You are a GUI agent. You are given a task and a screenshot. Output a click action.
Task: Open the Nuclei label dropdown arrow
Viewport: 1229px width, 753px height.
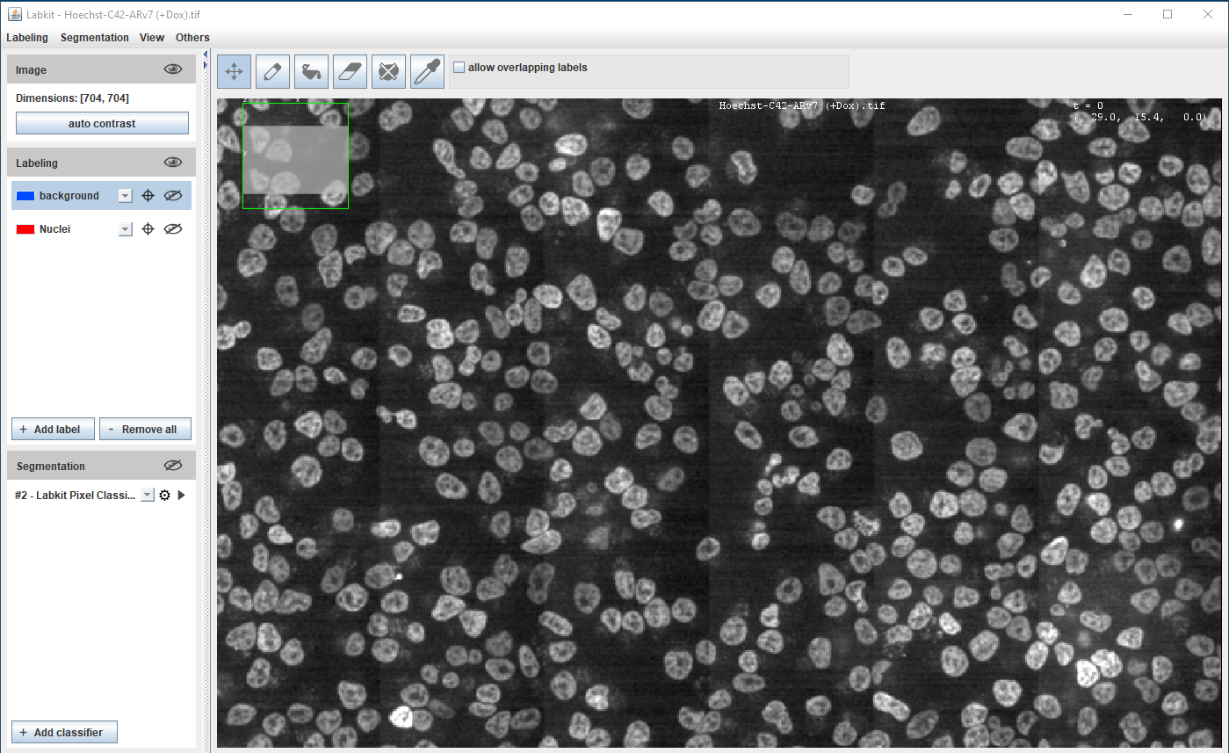(x=126, y=229)
